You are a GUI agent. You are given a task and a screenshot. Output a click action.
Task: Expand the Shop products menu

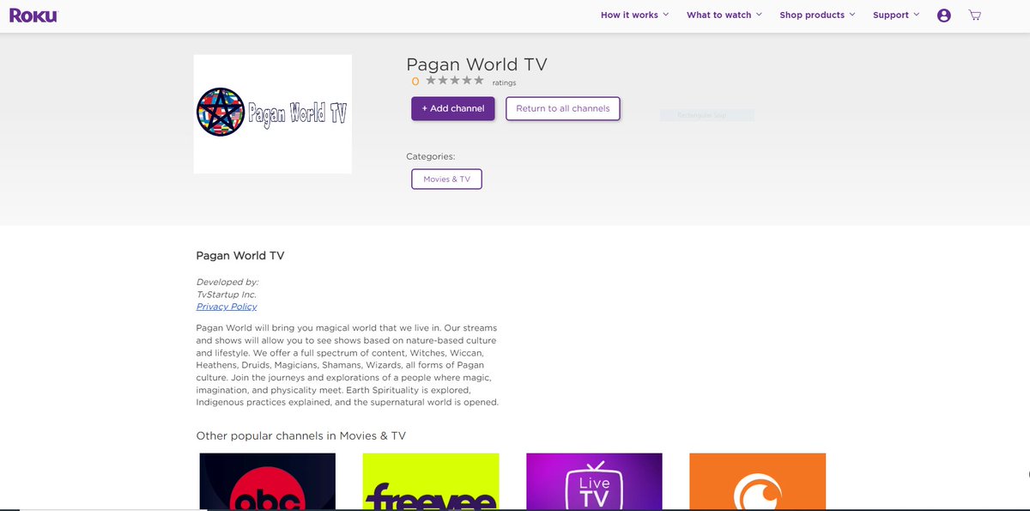point(817,15)
